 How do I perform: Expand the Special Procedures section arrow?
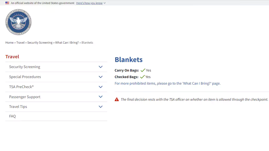(101, 77)
